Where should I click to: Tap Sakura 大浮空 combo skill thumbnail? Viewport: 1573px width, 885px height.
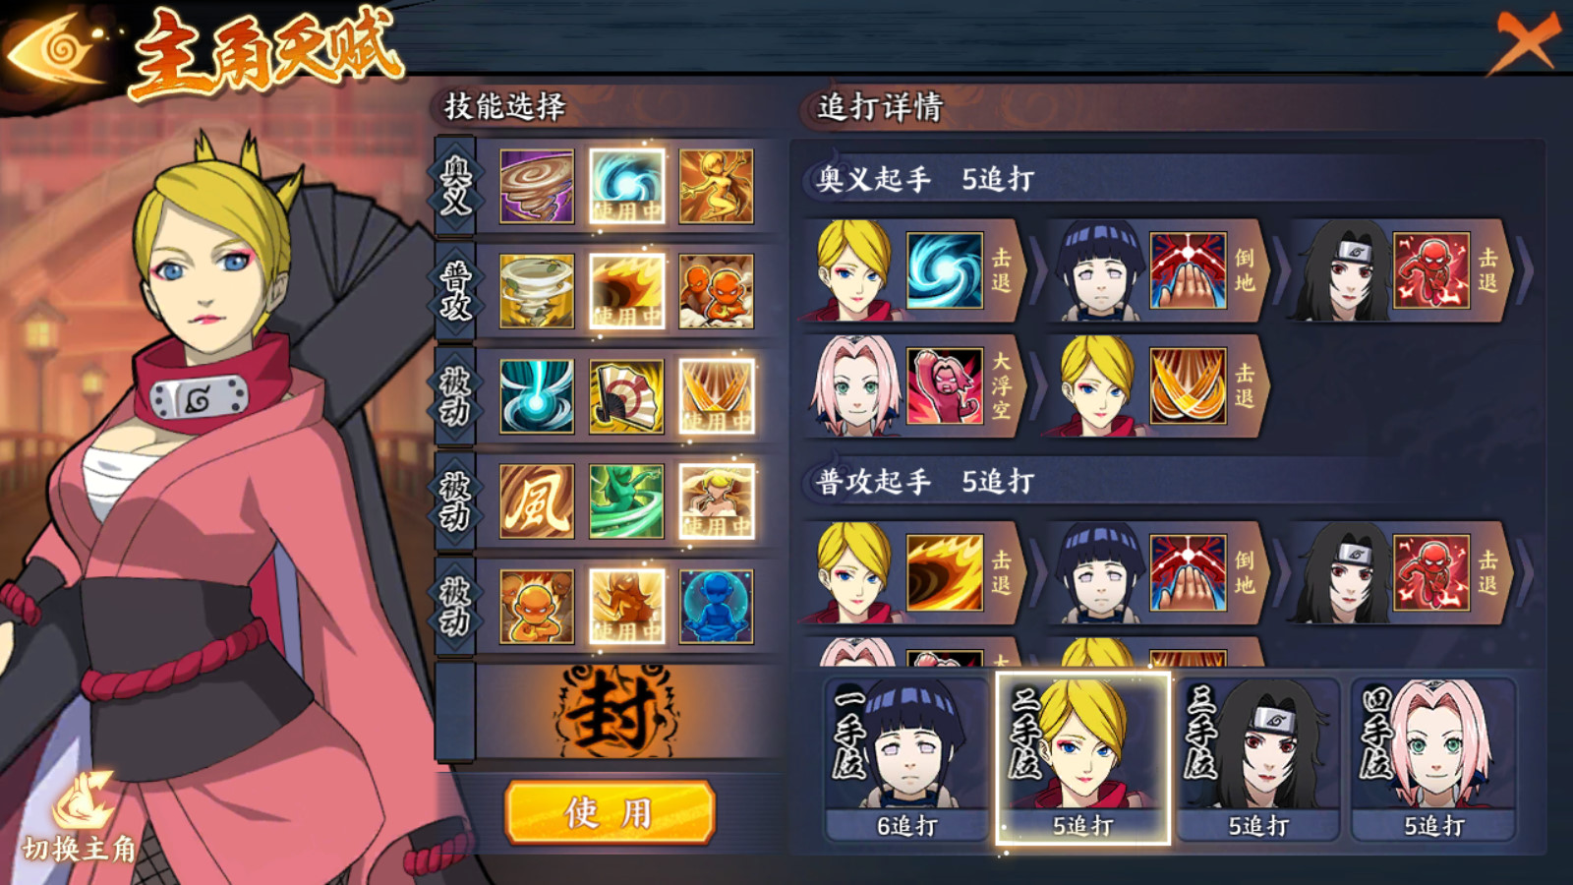(945, 385)
